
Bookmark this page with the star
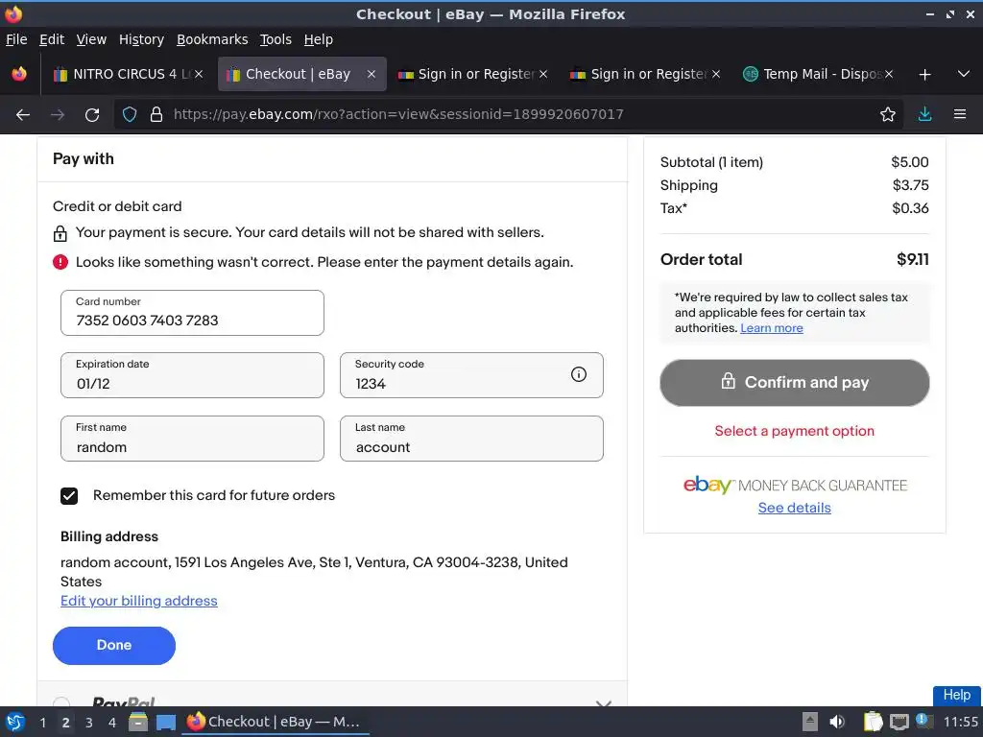pos(888,115)
